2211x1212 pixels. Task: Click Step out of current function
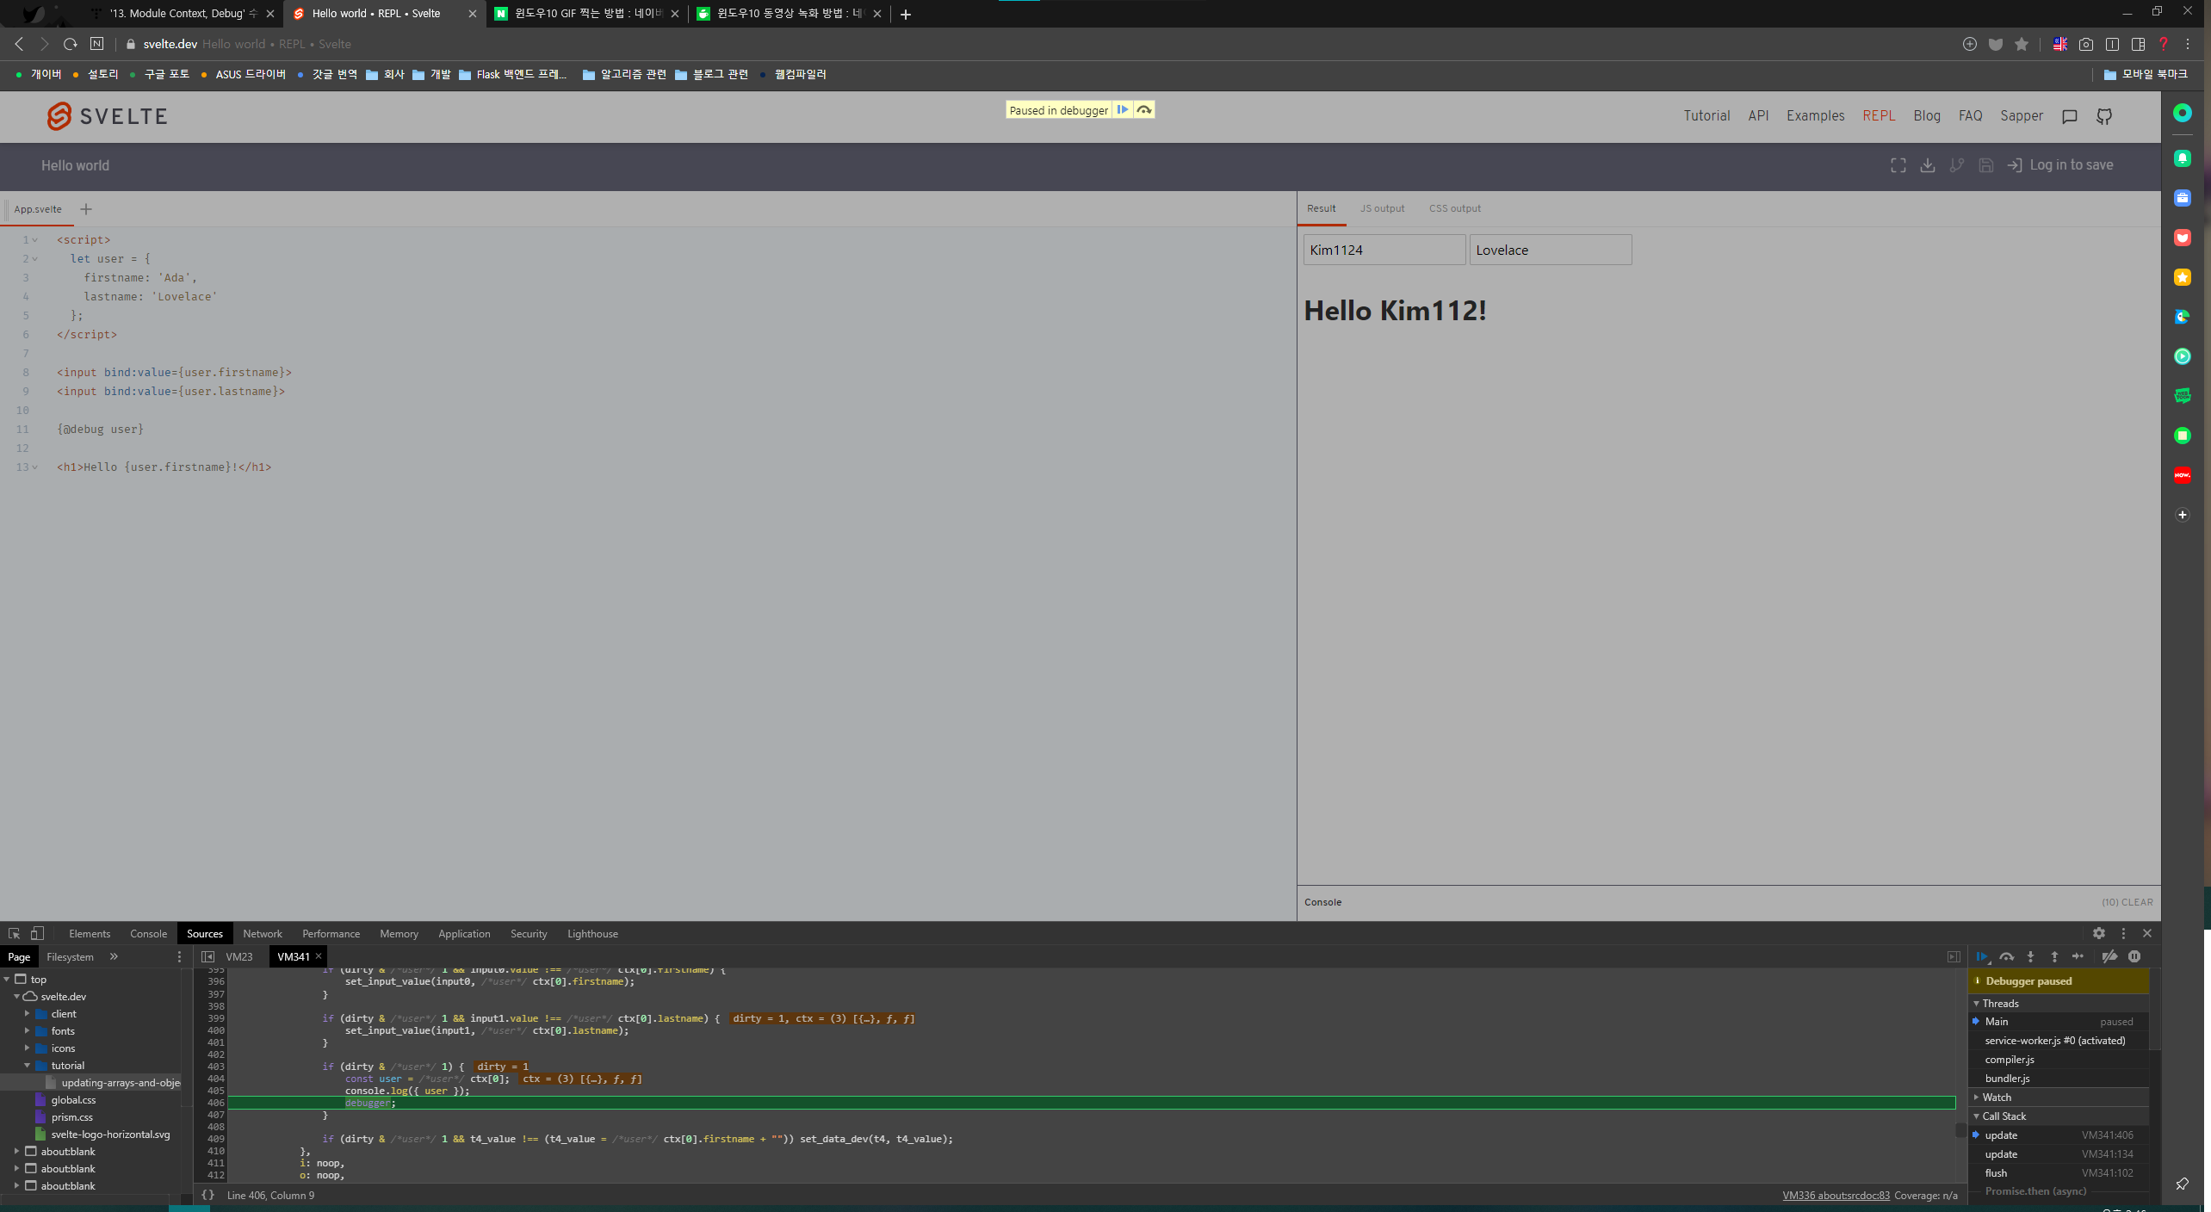pyautogui.click(x=2054, y=956)
